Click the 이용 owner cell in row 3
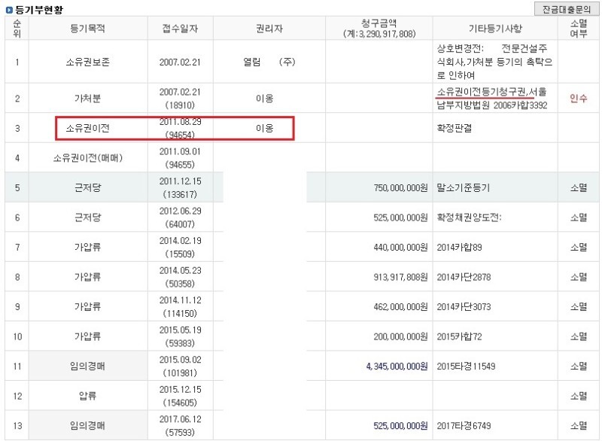 265,128
